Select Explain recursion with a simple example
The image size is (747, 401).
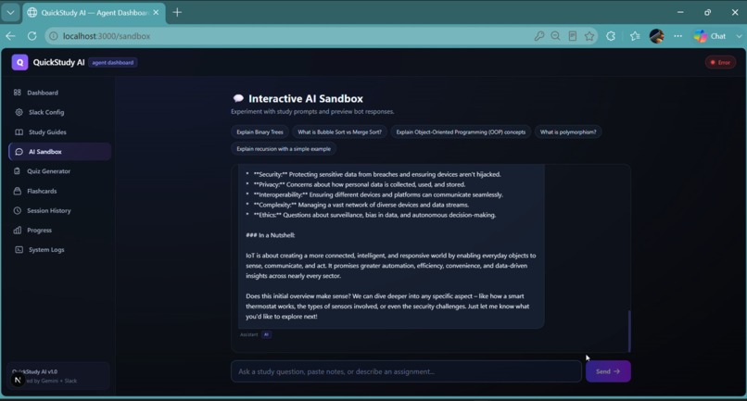pyautogui.click(x=284, y=148)
